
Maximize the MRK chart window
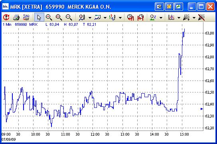tap(201, 6)
